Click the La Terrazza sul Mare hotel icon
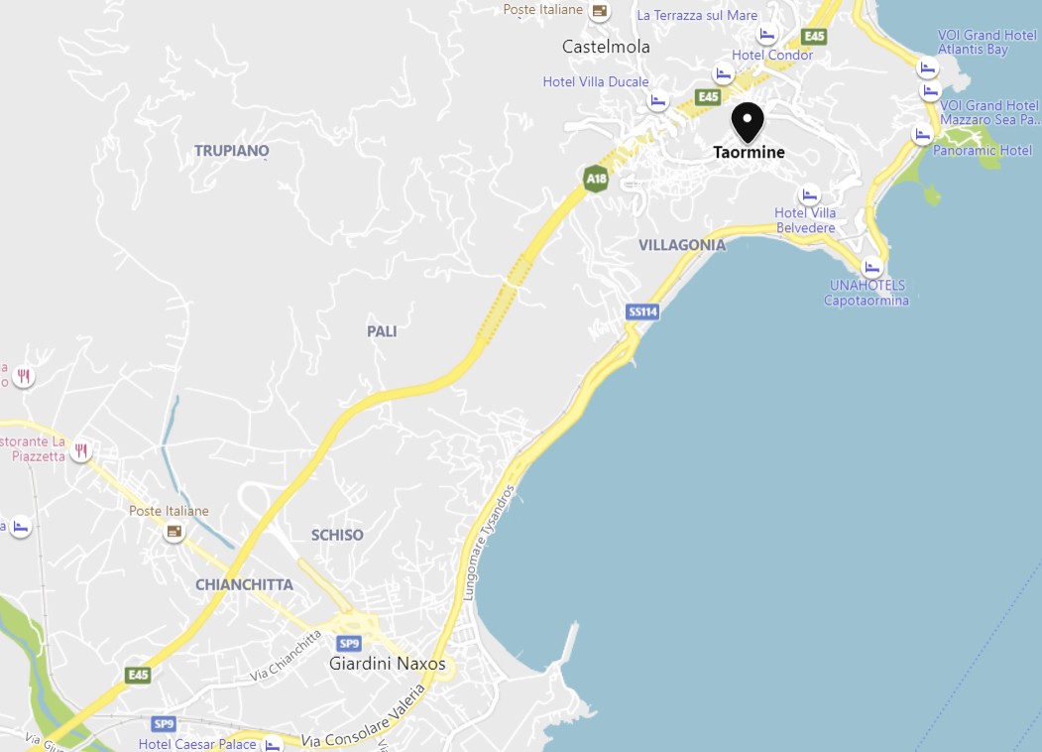The height and width of the screenshot is (752, 1042). pos(767,34)
